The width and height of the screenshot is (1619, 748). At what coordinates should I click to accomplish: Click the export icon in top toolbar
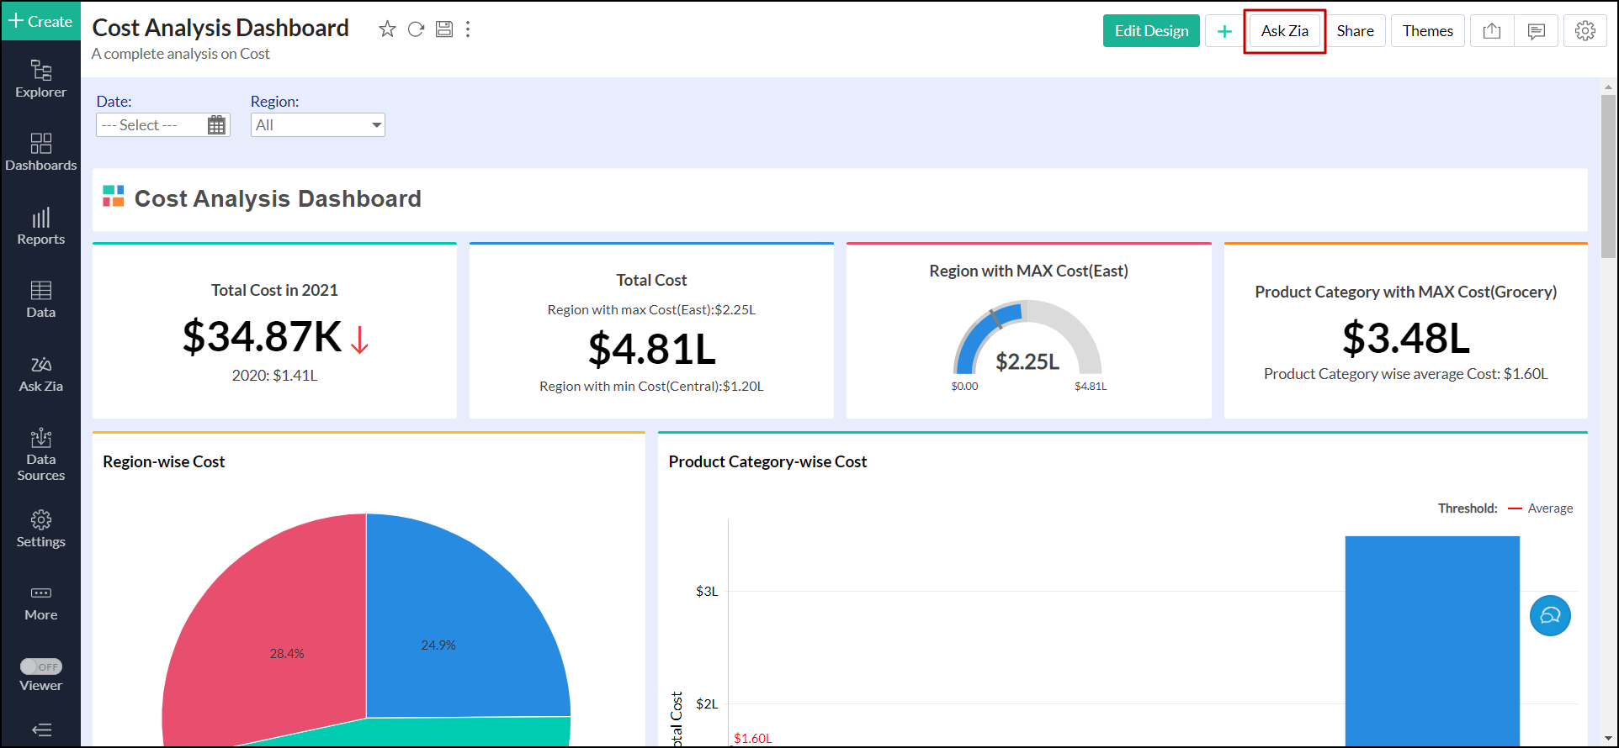pyautogui.click(x=1492, y=31)
